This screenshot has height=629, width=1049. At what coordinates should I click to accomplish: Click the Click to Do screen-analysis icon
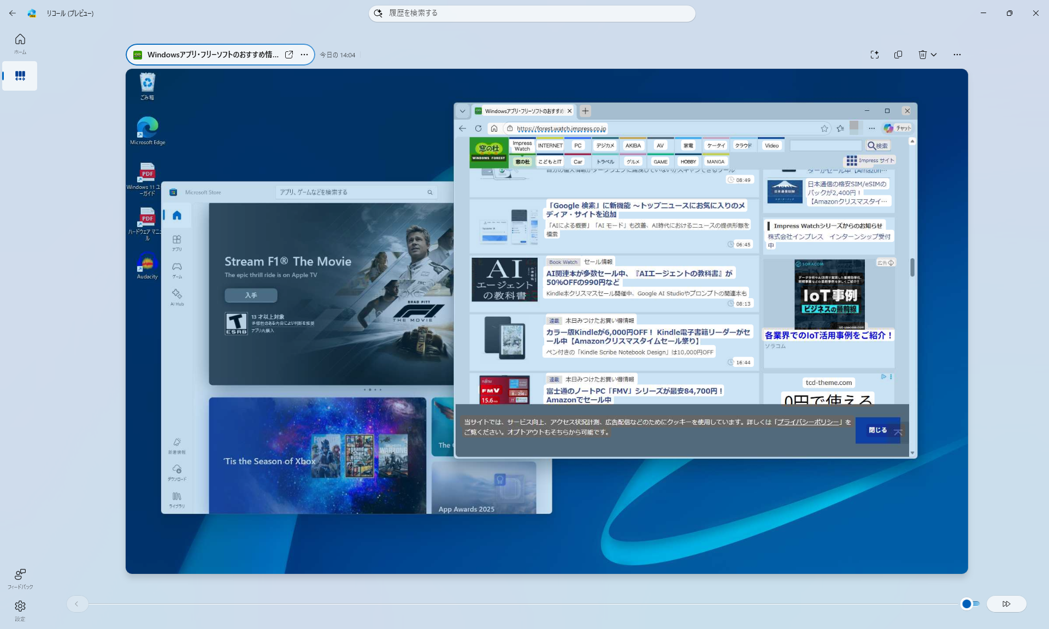pyautogui.click(x=875, y=55)
